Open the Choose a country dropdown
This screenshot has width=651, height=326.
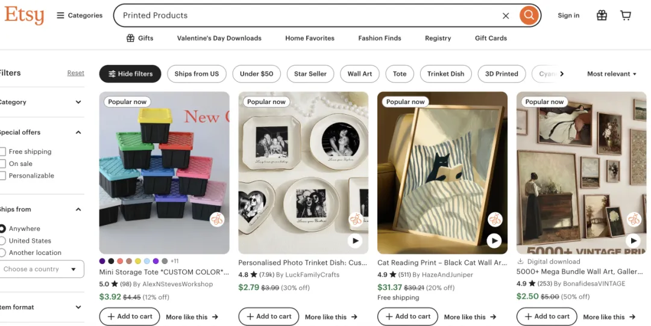click(41, 269)
